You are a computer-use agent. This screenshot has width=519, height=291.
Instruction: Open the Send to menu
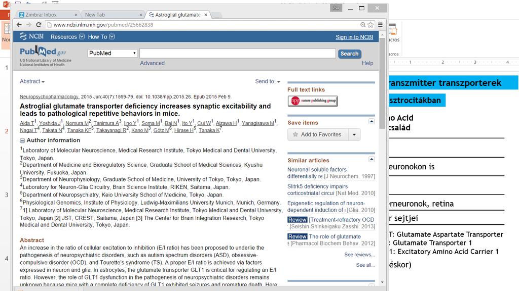pyautogui.click(x=268, y=81)
